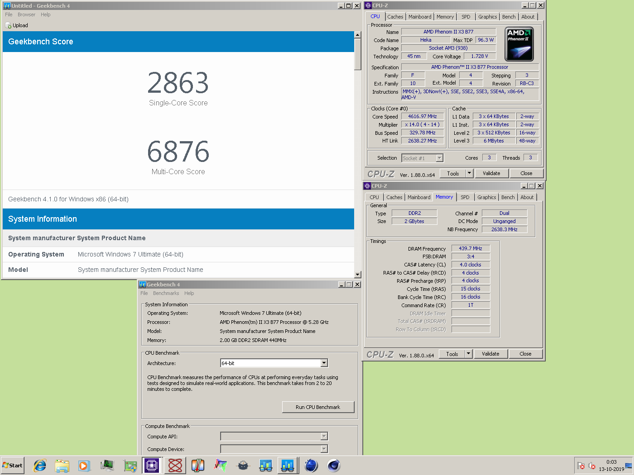Launch Windows Media Player from taskbar
The image size is (634, 475).
pyautogui.click(x=84, y=465)
